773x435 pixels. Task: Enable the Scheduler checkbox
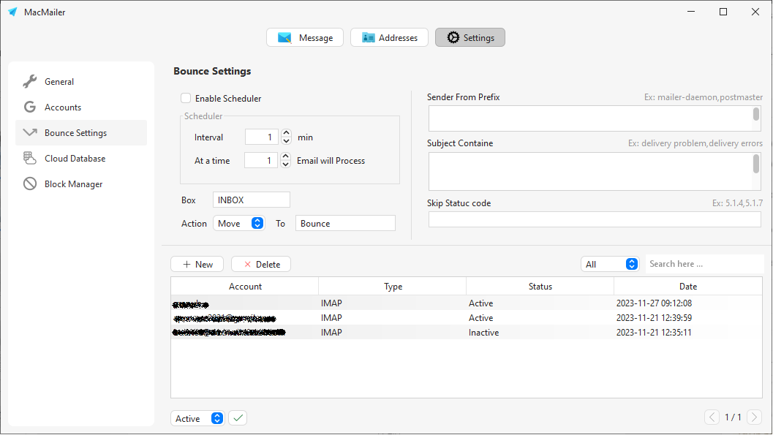186,98
